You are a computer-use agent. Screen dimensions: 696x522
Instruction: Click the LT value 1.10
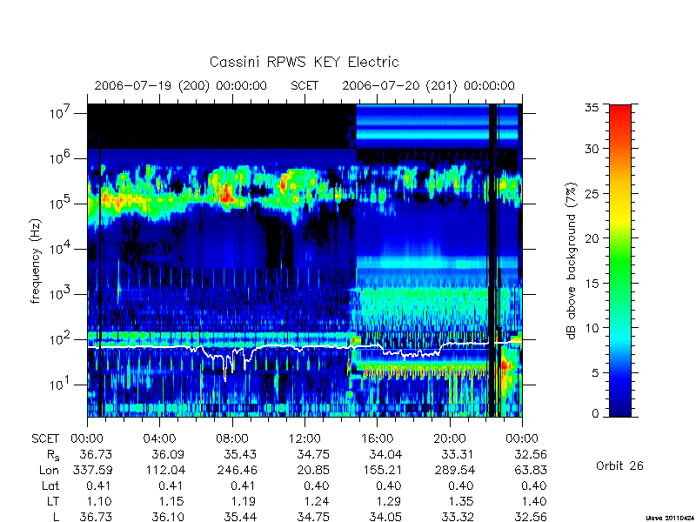click(x=99, y=502)
